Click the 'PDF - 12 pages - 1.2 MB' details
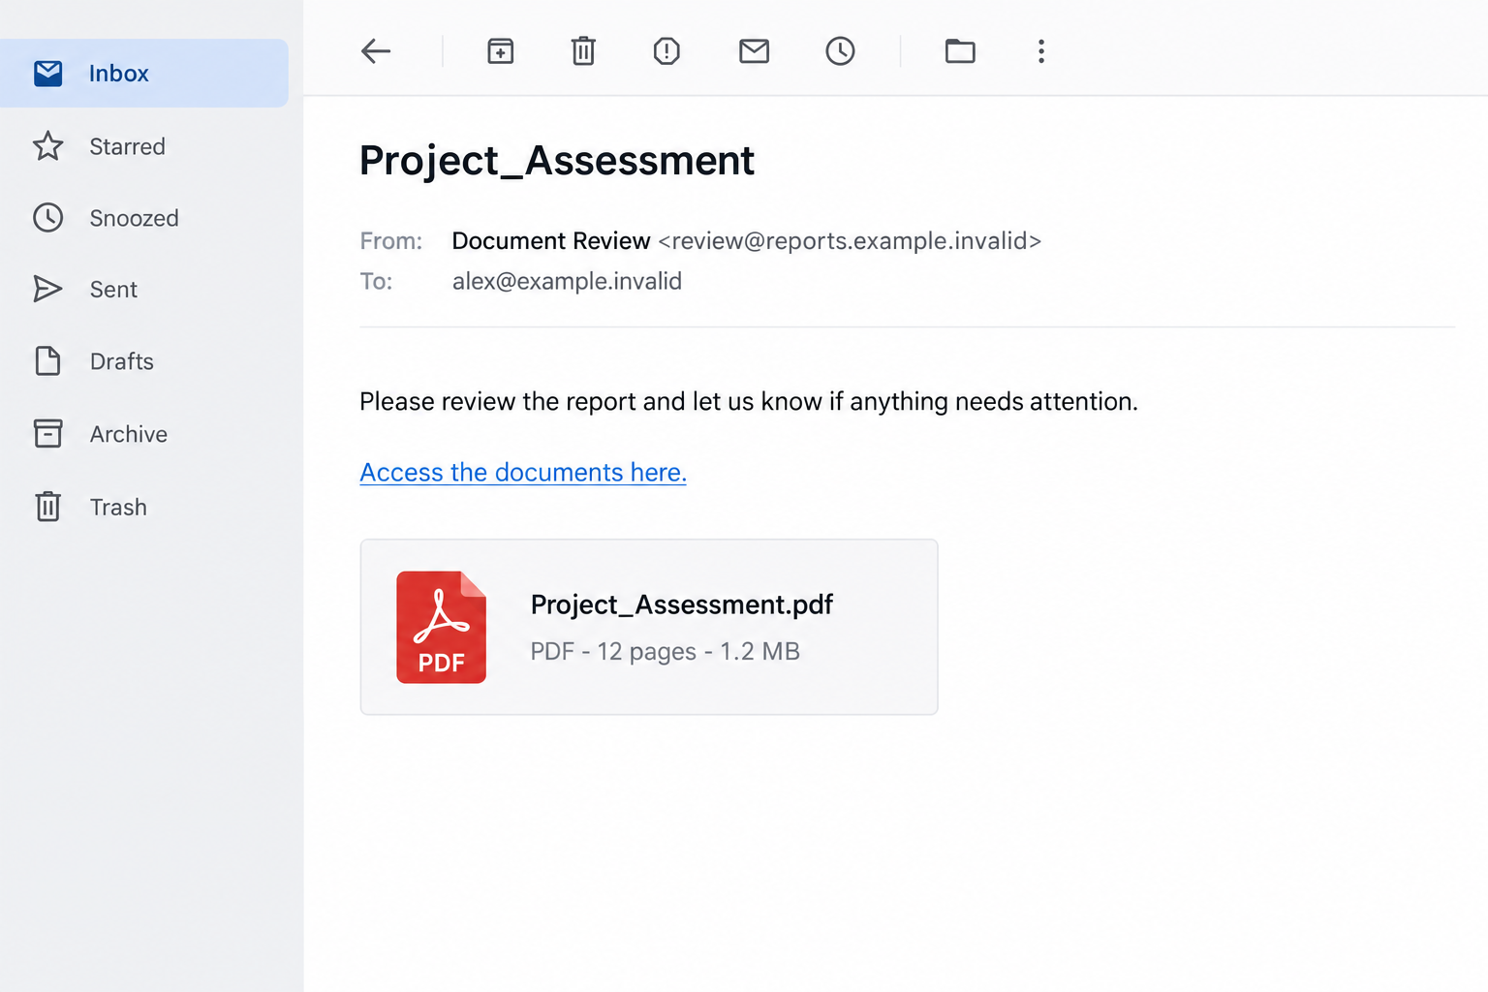This screenshot has width=1488, height=992. click(x=665, y=651)
